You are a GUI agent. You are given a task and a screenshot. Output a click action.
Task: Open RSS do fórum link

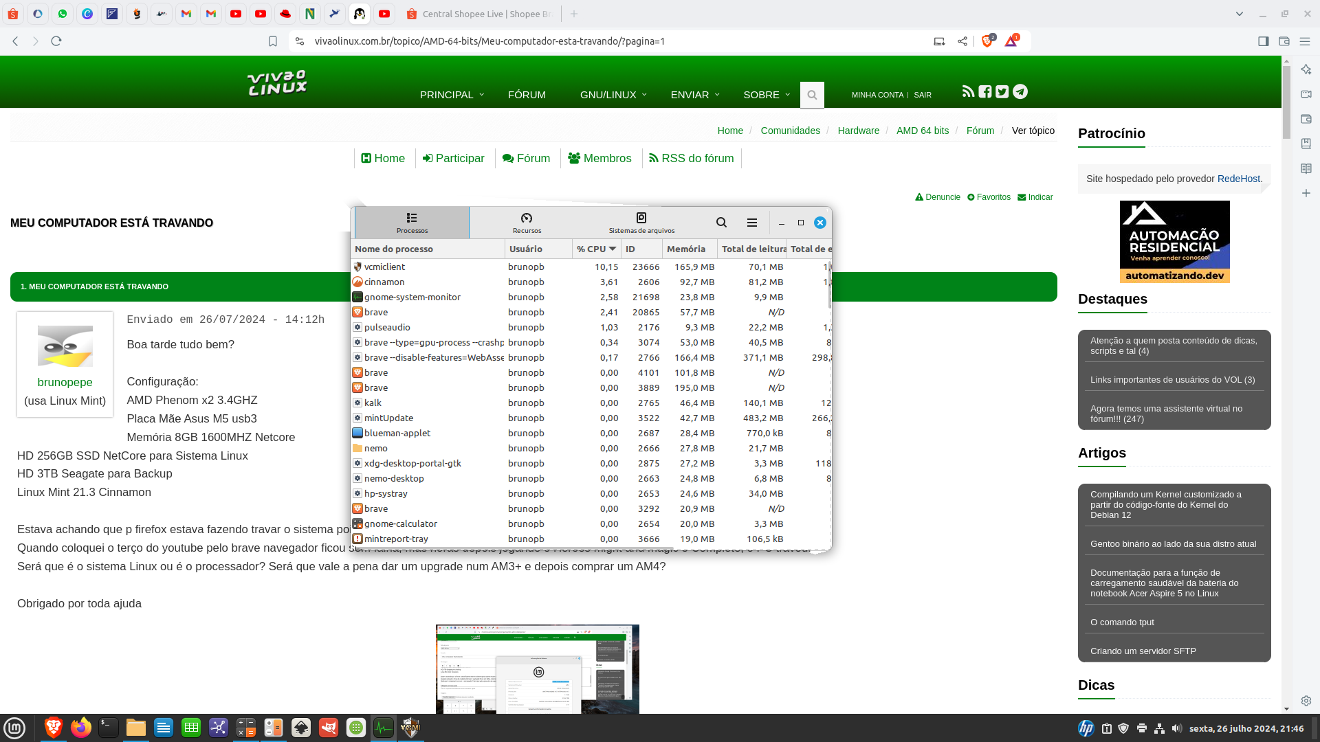click(x=691, y=158)
